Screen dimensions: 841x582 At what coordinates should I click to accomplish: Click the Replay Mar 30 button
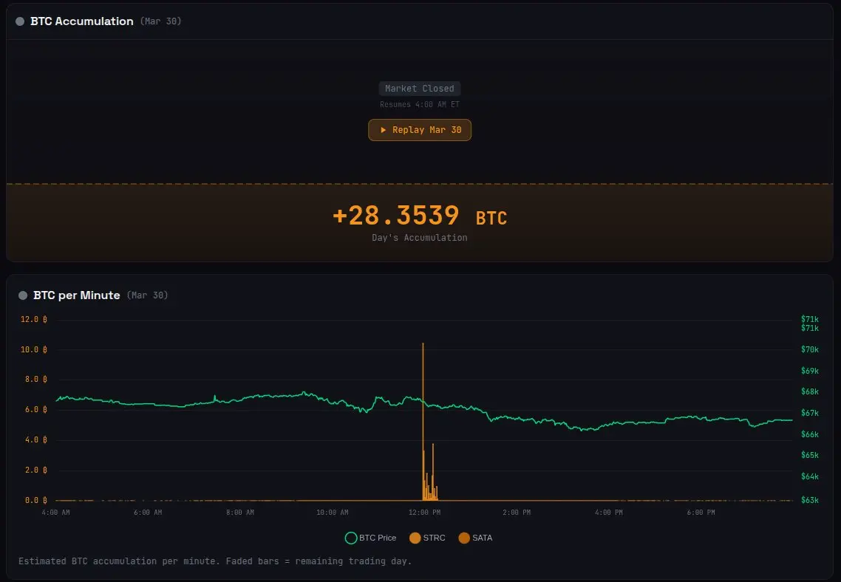tap(420, 130)
